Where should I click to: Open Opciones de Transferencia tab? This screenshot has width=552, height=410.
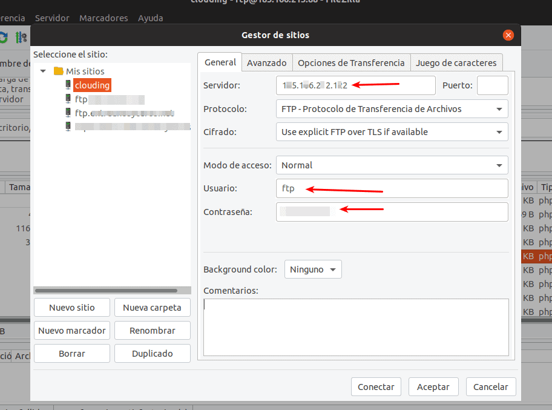[x=351, y=63]
